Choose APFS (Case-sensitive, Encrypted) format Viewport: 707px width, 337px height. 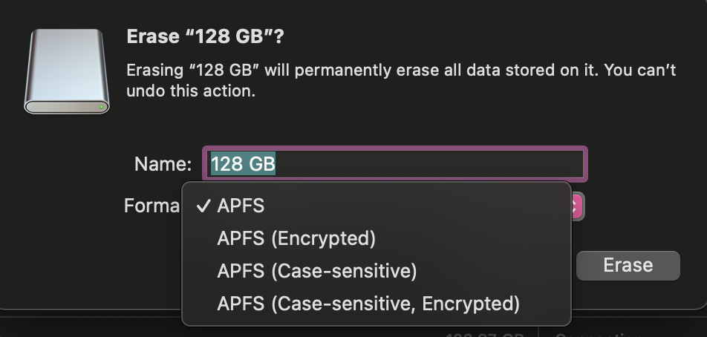click(368, 304)
